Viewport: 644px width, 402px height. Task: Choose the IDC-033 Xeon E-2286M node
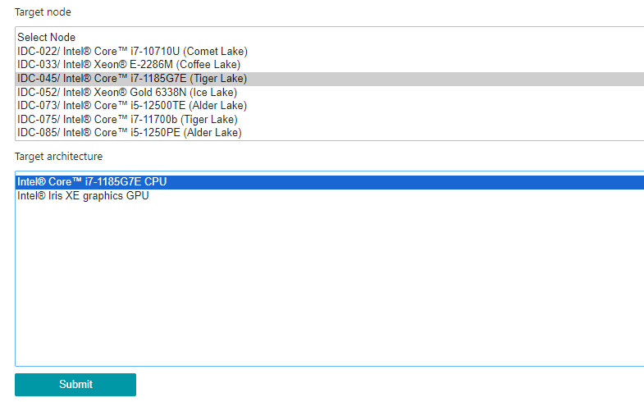click(x=129, y=65)
